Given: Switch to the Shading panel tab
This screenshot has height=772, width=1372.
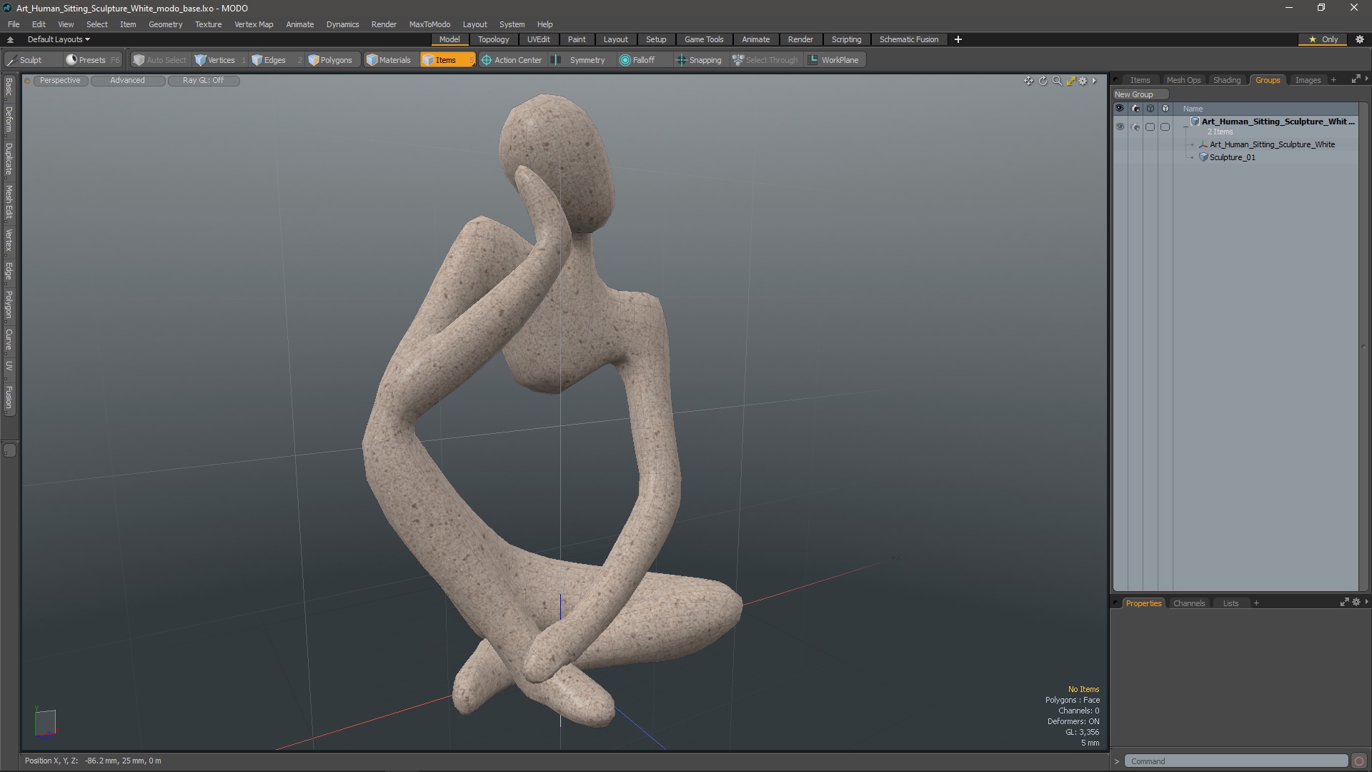Looking at the screenshot, I should [1226, 80].
